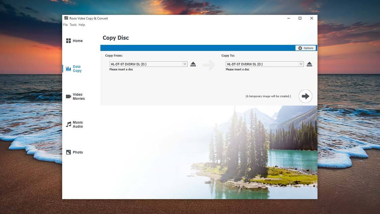
Task: Open the File menu
Action: click(65, 25)
